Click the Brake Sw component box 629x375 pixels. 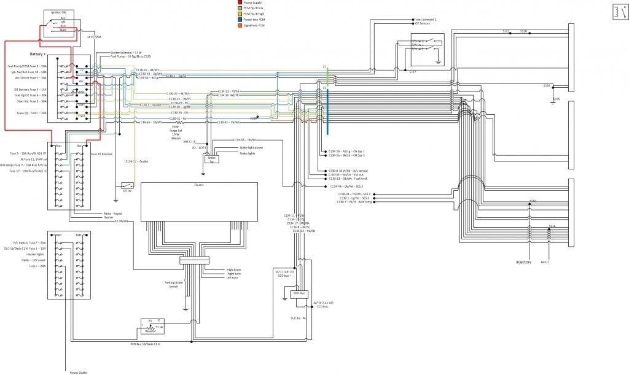210,158
